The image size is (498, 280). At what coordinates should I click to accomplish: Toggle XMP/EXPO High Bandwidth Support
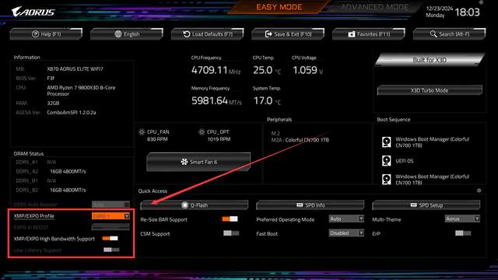tap(110, 239)
